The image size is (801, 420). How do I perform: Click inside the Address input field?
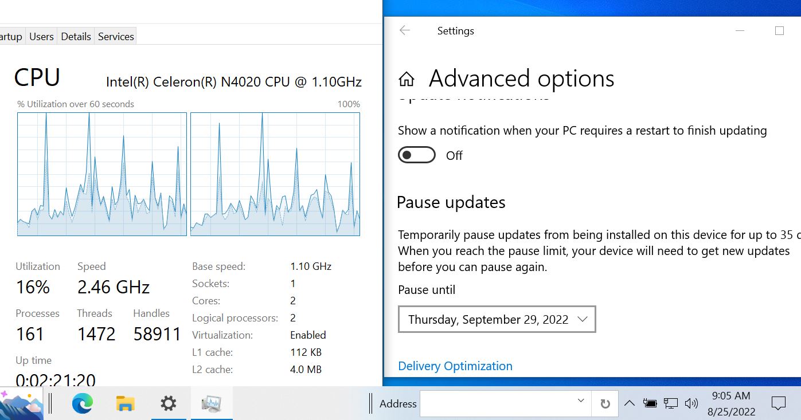[496, 403]
